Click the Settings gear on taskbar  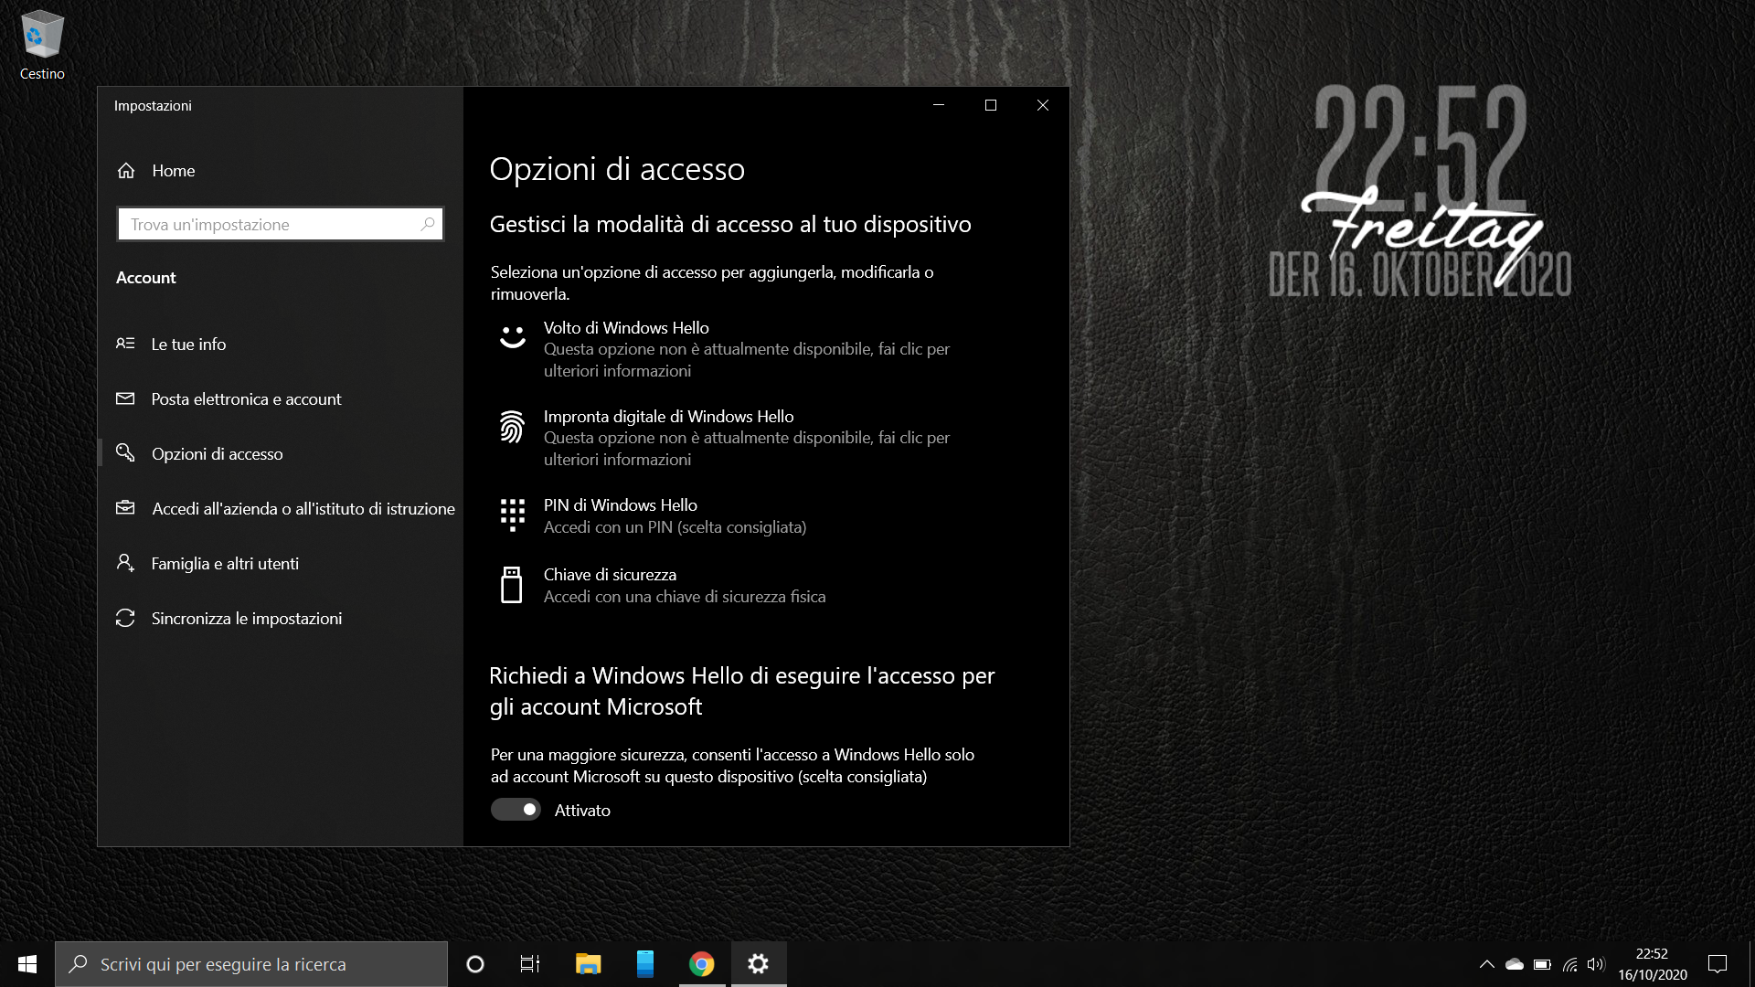759,964
